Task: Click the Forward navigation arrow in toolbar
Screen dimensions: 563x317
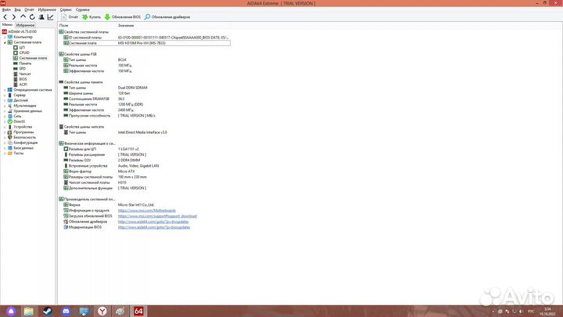Action: pyautogui.click(x=14, y=16)
